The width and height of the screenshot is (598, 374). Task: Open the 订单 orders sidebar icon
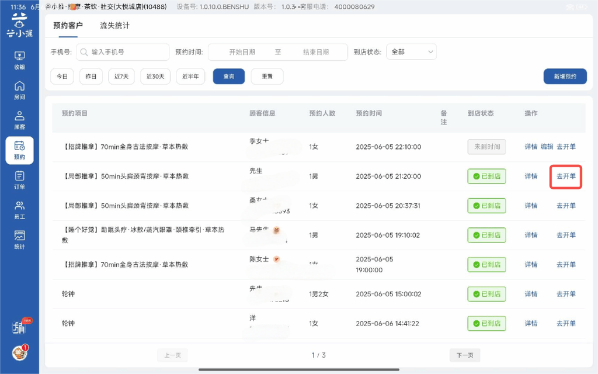[19, 180]
